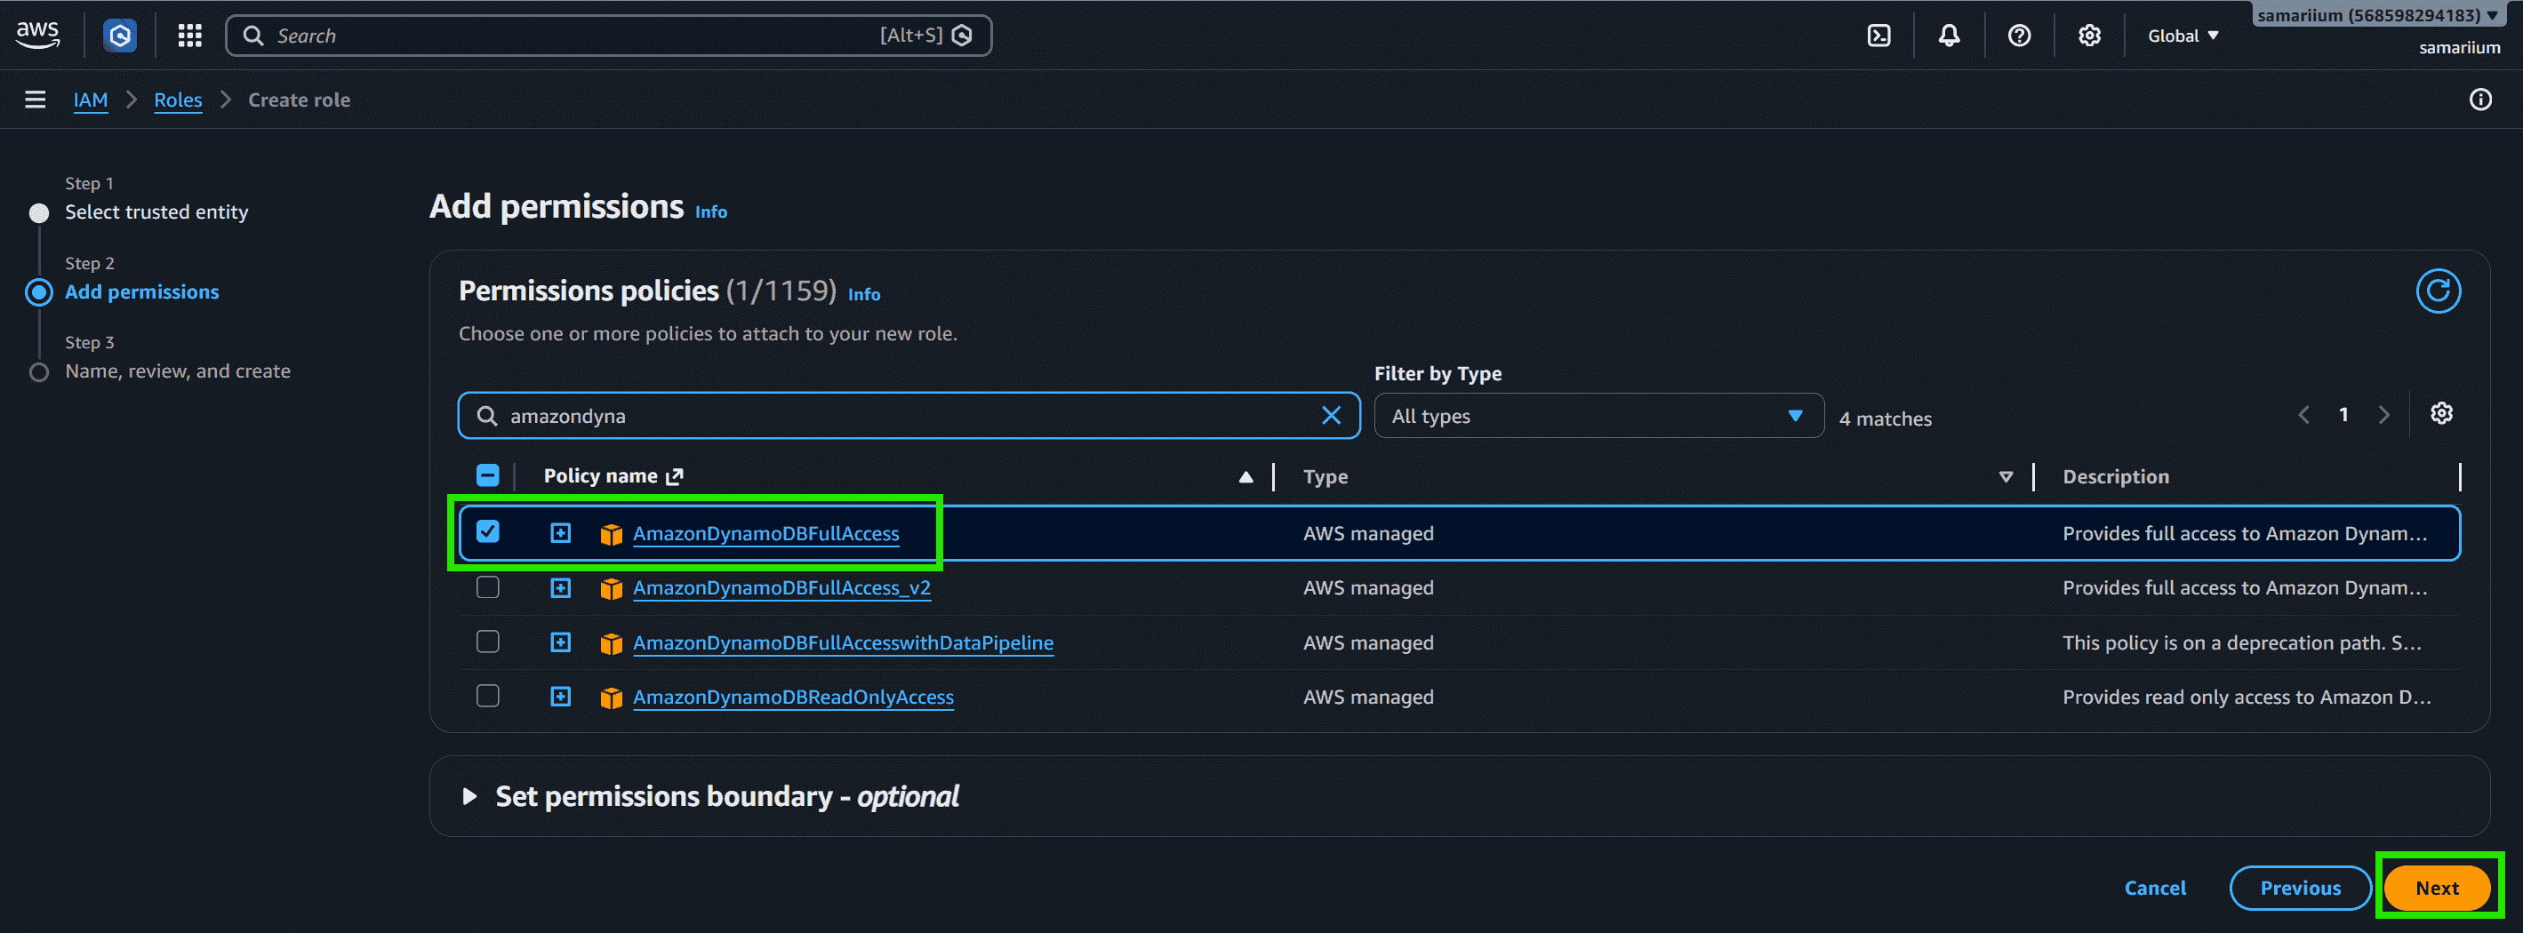Open the AWS console home logo
Screen dimensions: 2523x933
click(x=38, y=36)
